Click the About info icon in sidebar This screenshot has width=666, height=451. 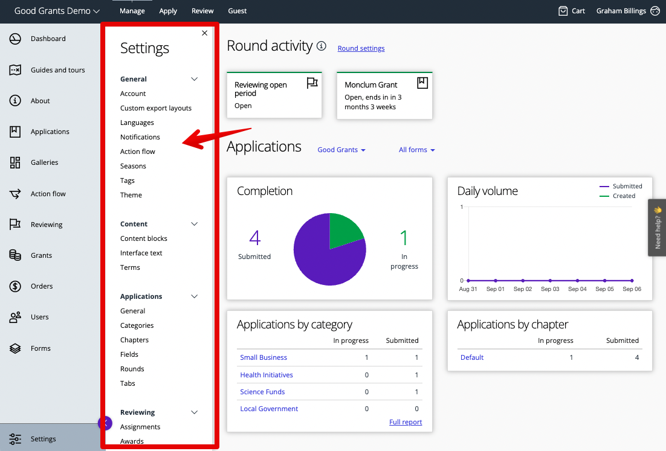[x=15, y=101]
